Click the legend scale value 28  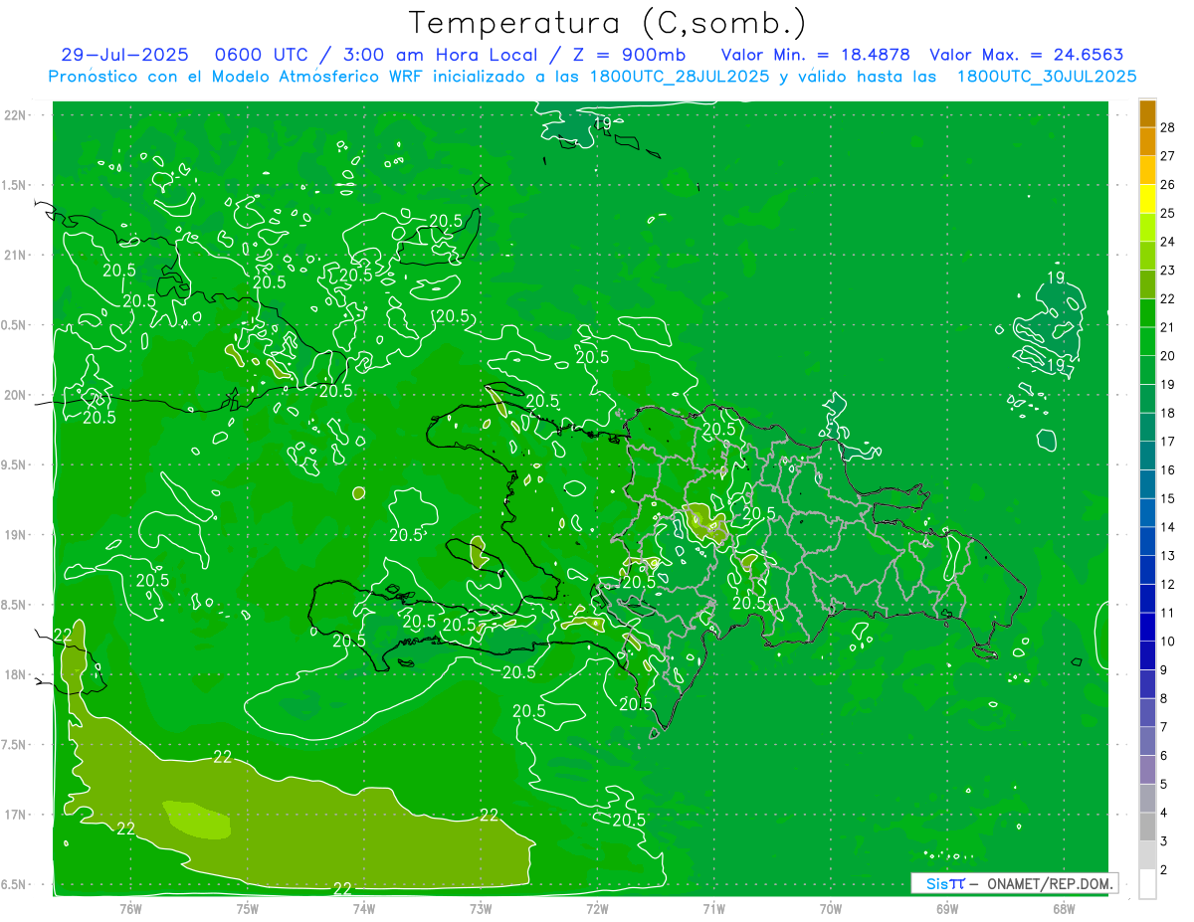pos(1168,126)
